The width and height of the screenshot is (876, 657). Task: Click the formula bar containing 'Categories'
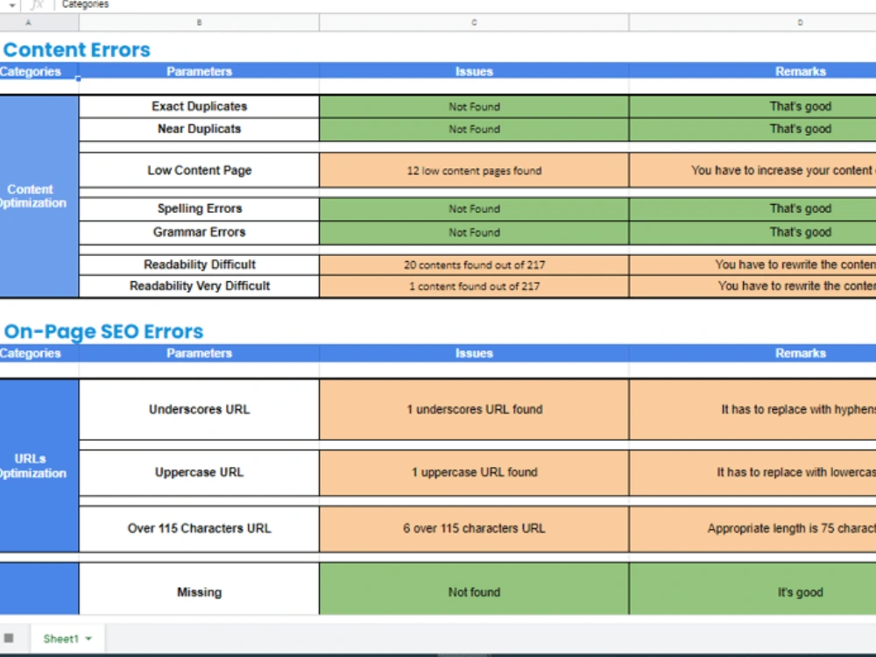467,5
